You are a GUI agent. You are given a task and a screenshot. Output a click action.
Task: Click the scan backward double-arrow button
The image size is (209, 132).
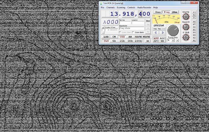tap(156, 33)
